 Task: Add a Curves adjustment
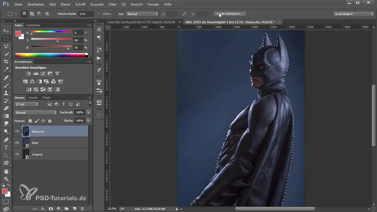[43, 74]
